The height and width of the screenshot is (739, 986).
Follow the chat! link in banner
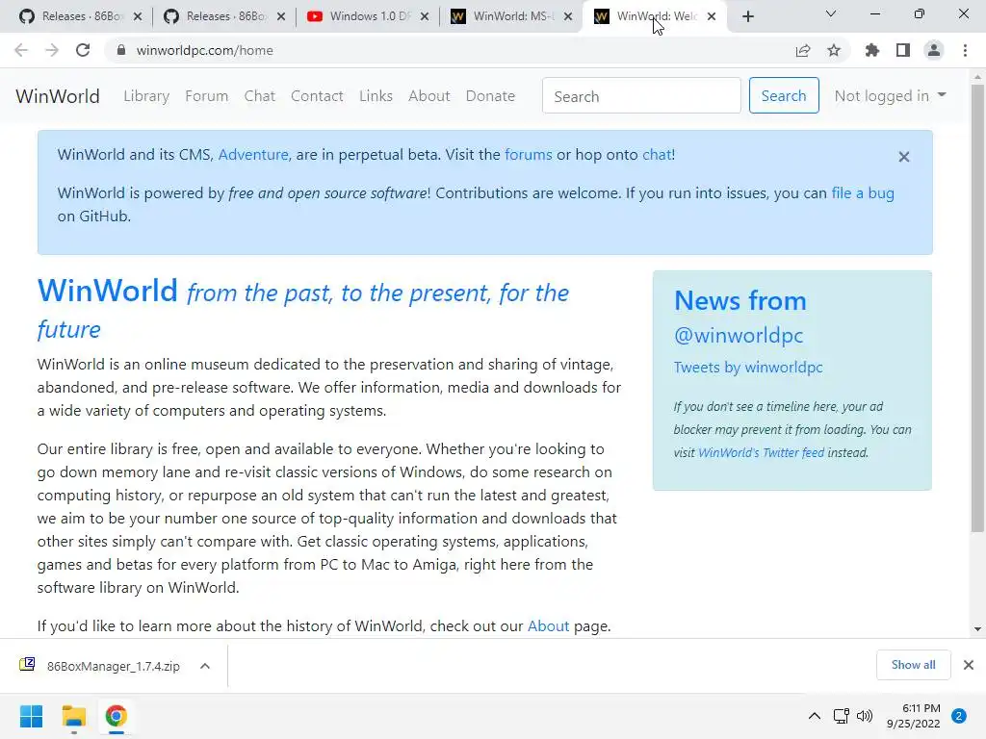[659, 155]
